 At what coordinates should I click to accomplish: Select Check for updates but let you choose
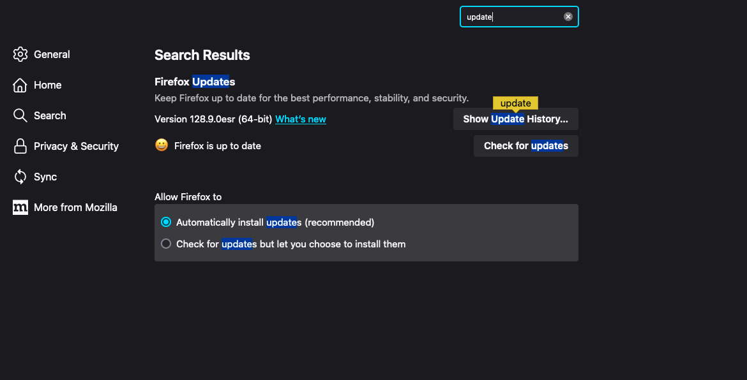[166, 244]
